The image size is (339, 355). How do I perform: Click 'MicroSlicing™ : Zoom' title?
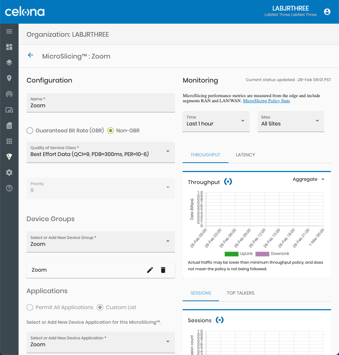tap(76, 56)
